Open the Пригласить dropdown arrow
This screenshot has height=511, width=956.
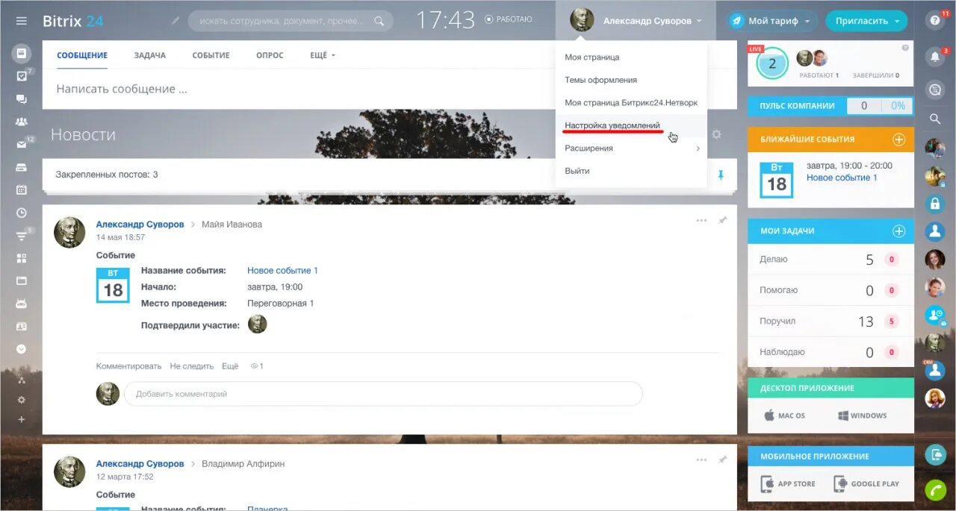(897, 21)
